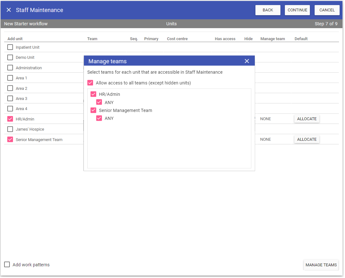Viewport: 345px width, 278px height.
Task: Close Staff Maintenance with the X icon
Action: pyautogui.click(x=9, y=10)
